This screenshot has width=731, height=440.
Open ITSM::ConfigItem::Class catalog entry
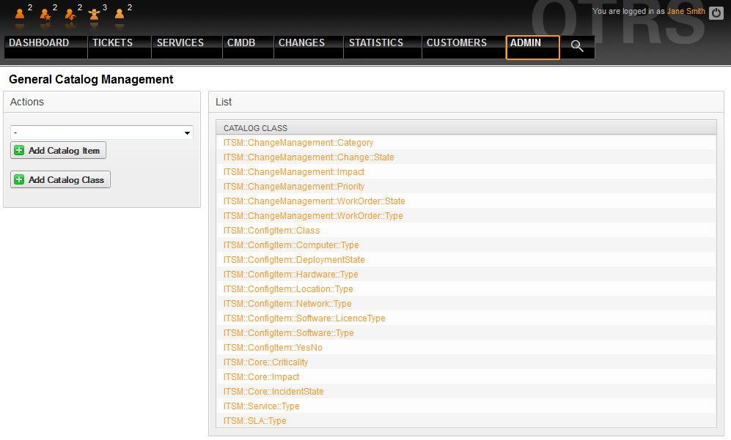coord(271,231)
